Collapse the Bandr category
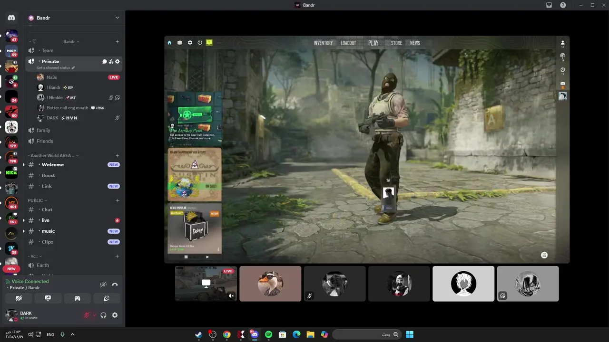The height and width of the screenshot is (342, 609). (x=71, y=41)
